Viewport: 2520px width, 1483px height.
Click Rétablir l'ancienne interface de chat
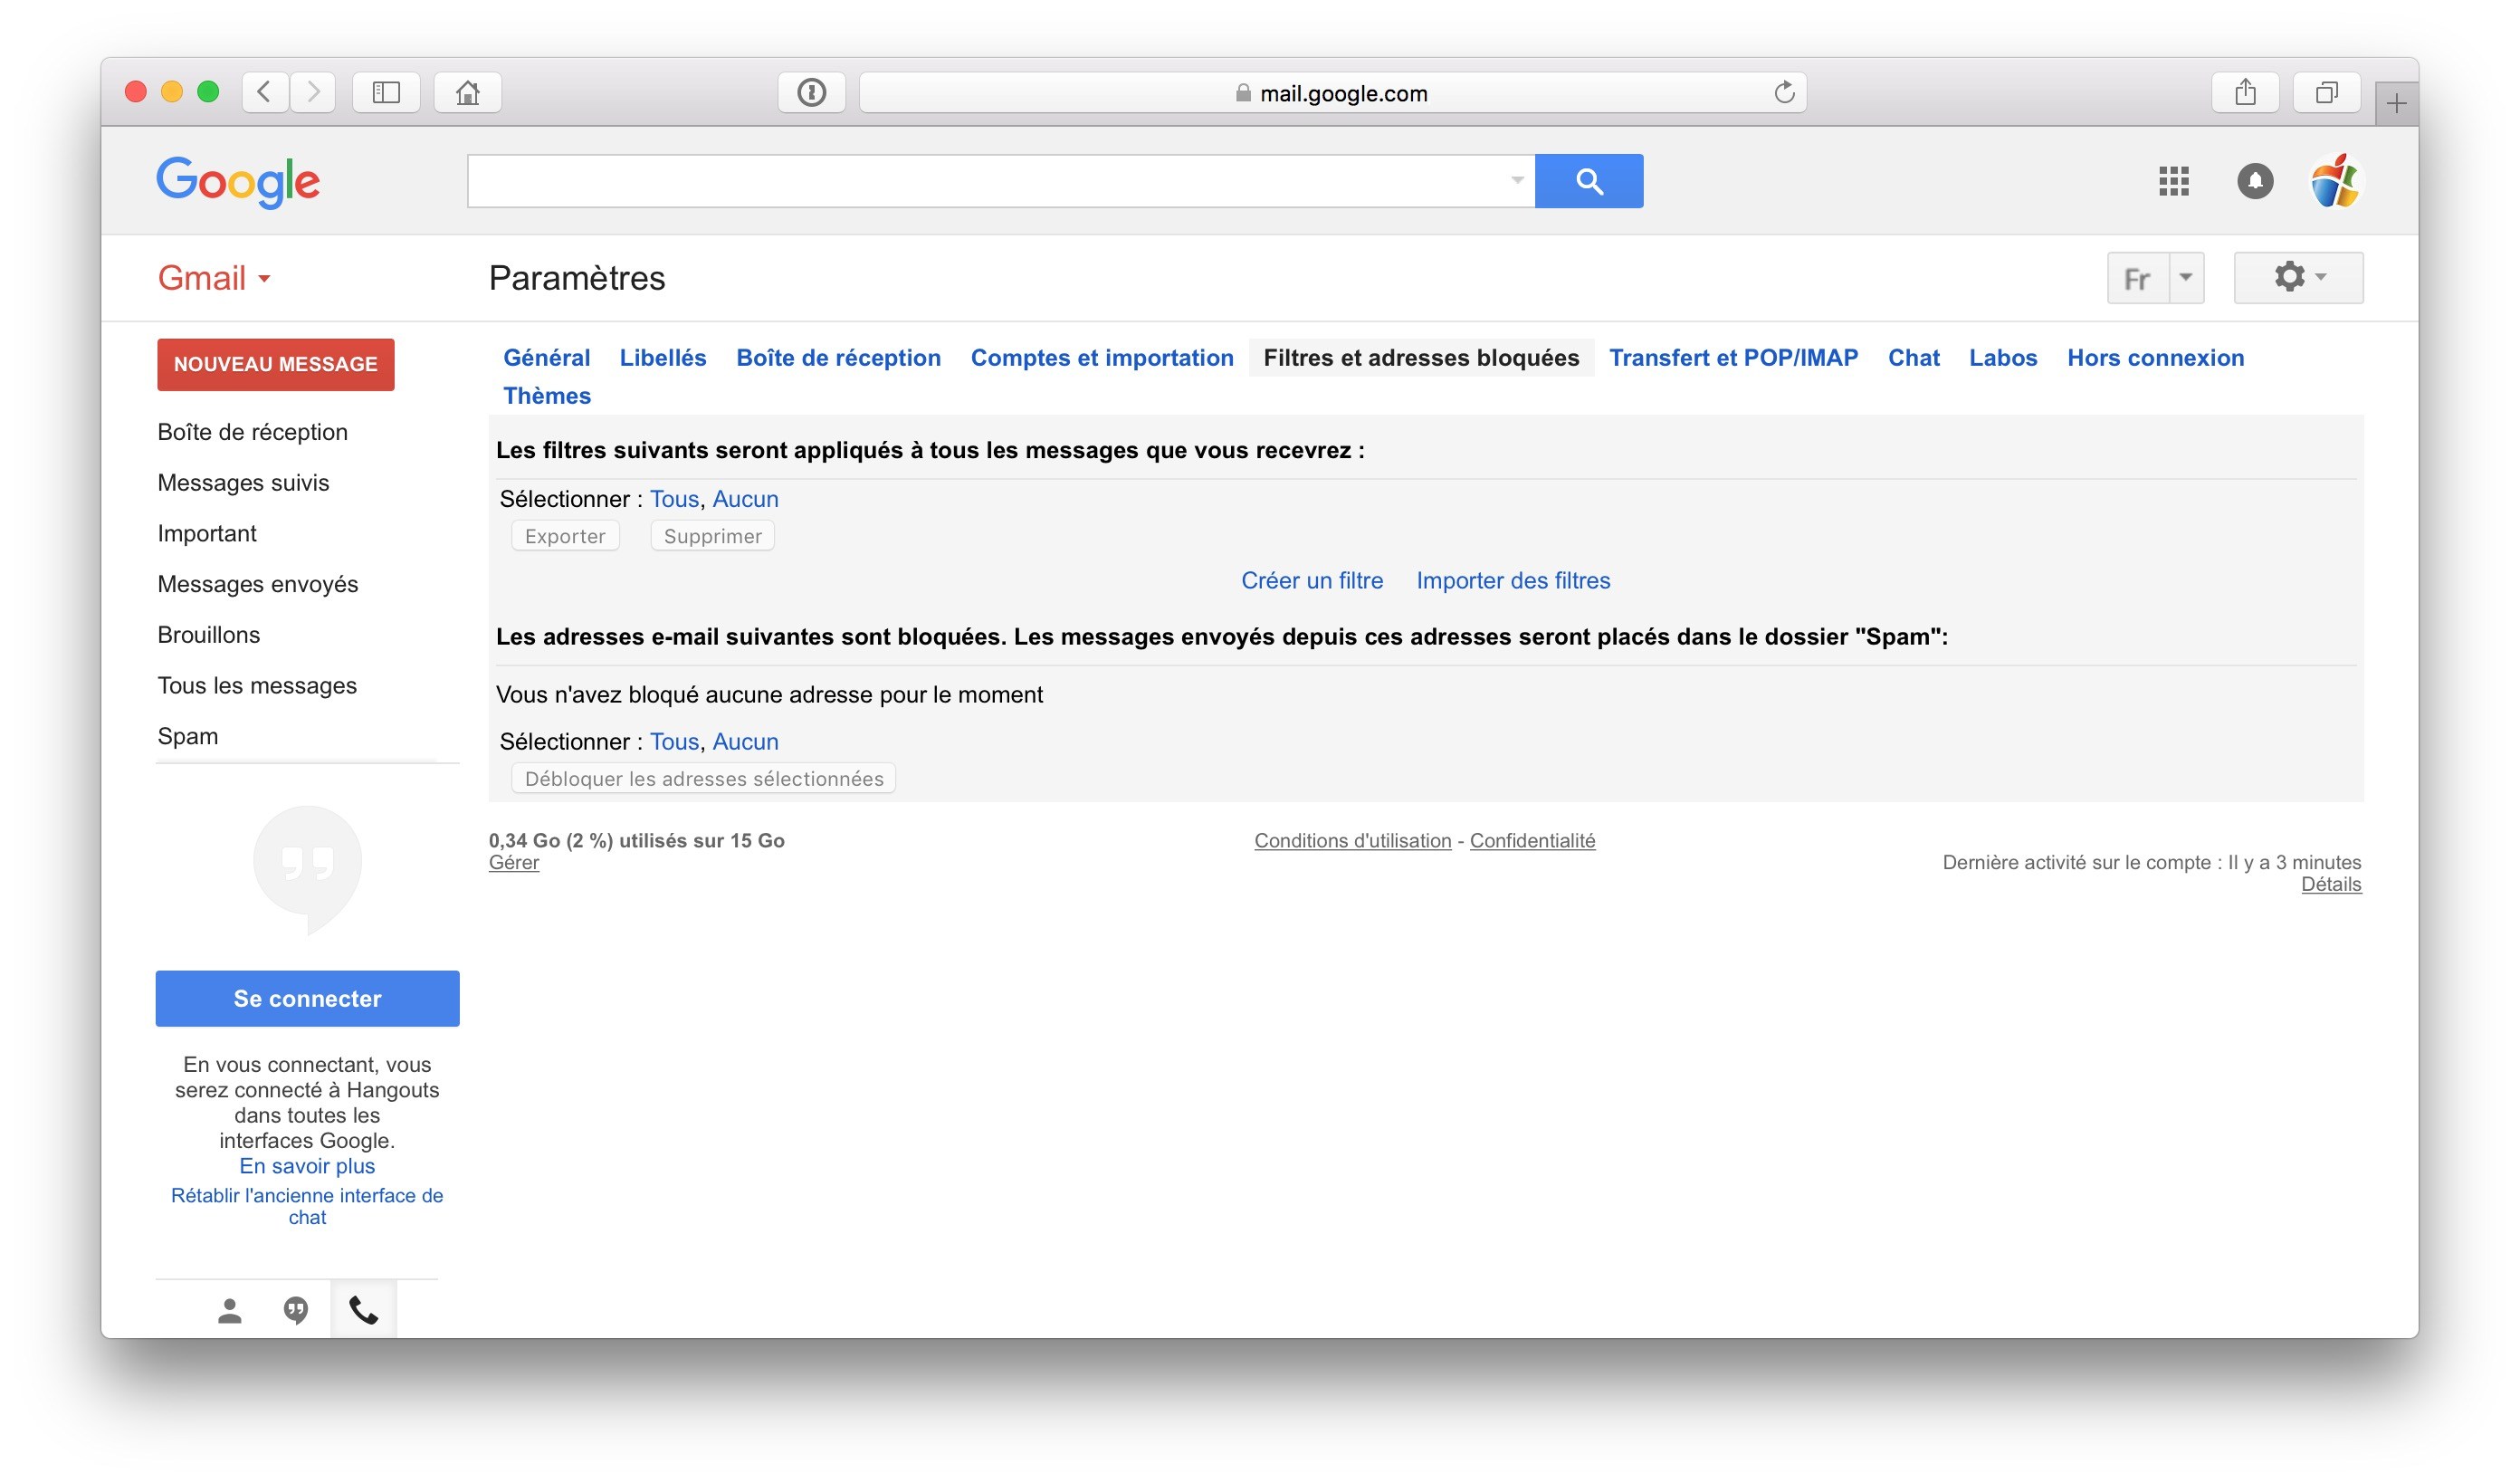click(307, 1207)
